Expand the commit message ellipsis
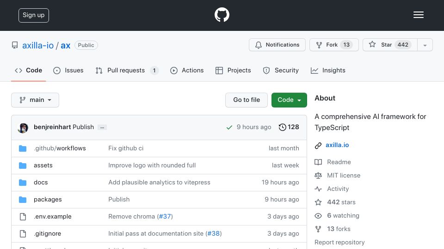This screenshot has height=249, width=444. (102, 127)
